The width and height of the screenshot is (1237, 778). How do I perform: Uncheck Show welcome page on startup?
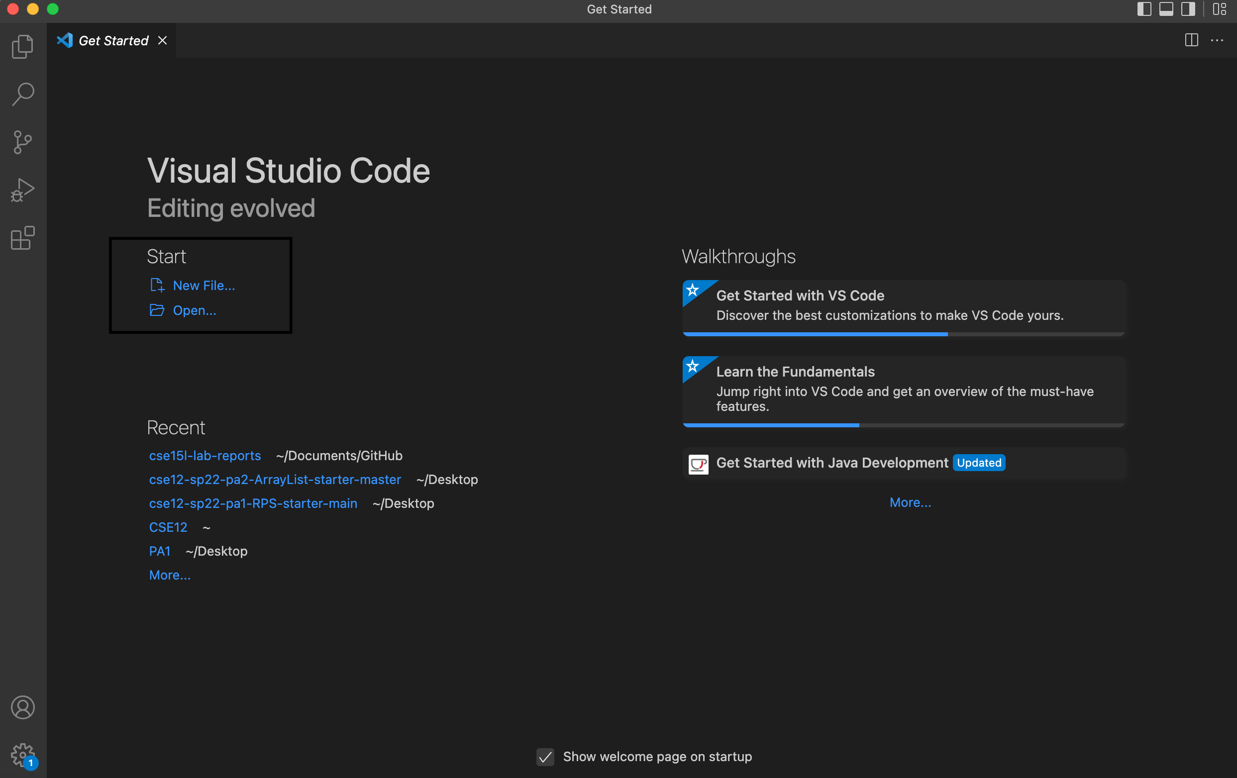pos(545,757)
